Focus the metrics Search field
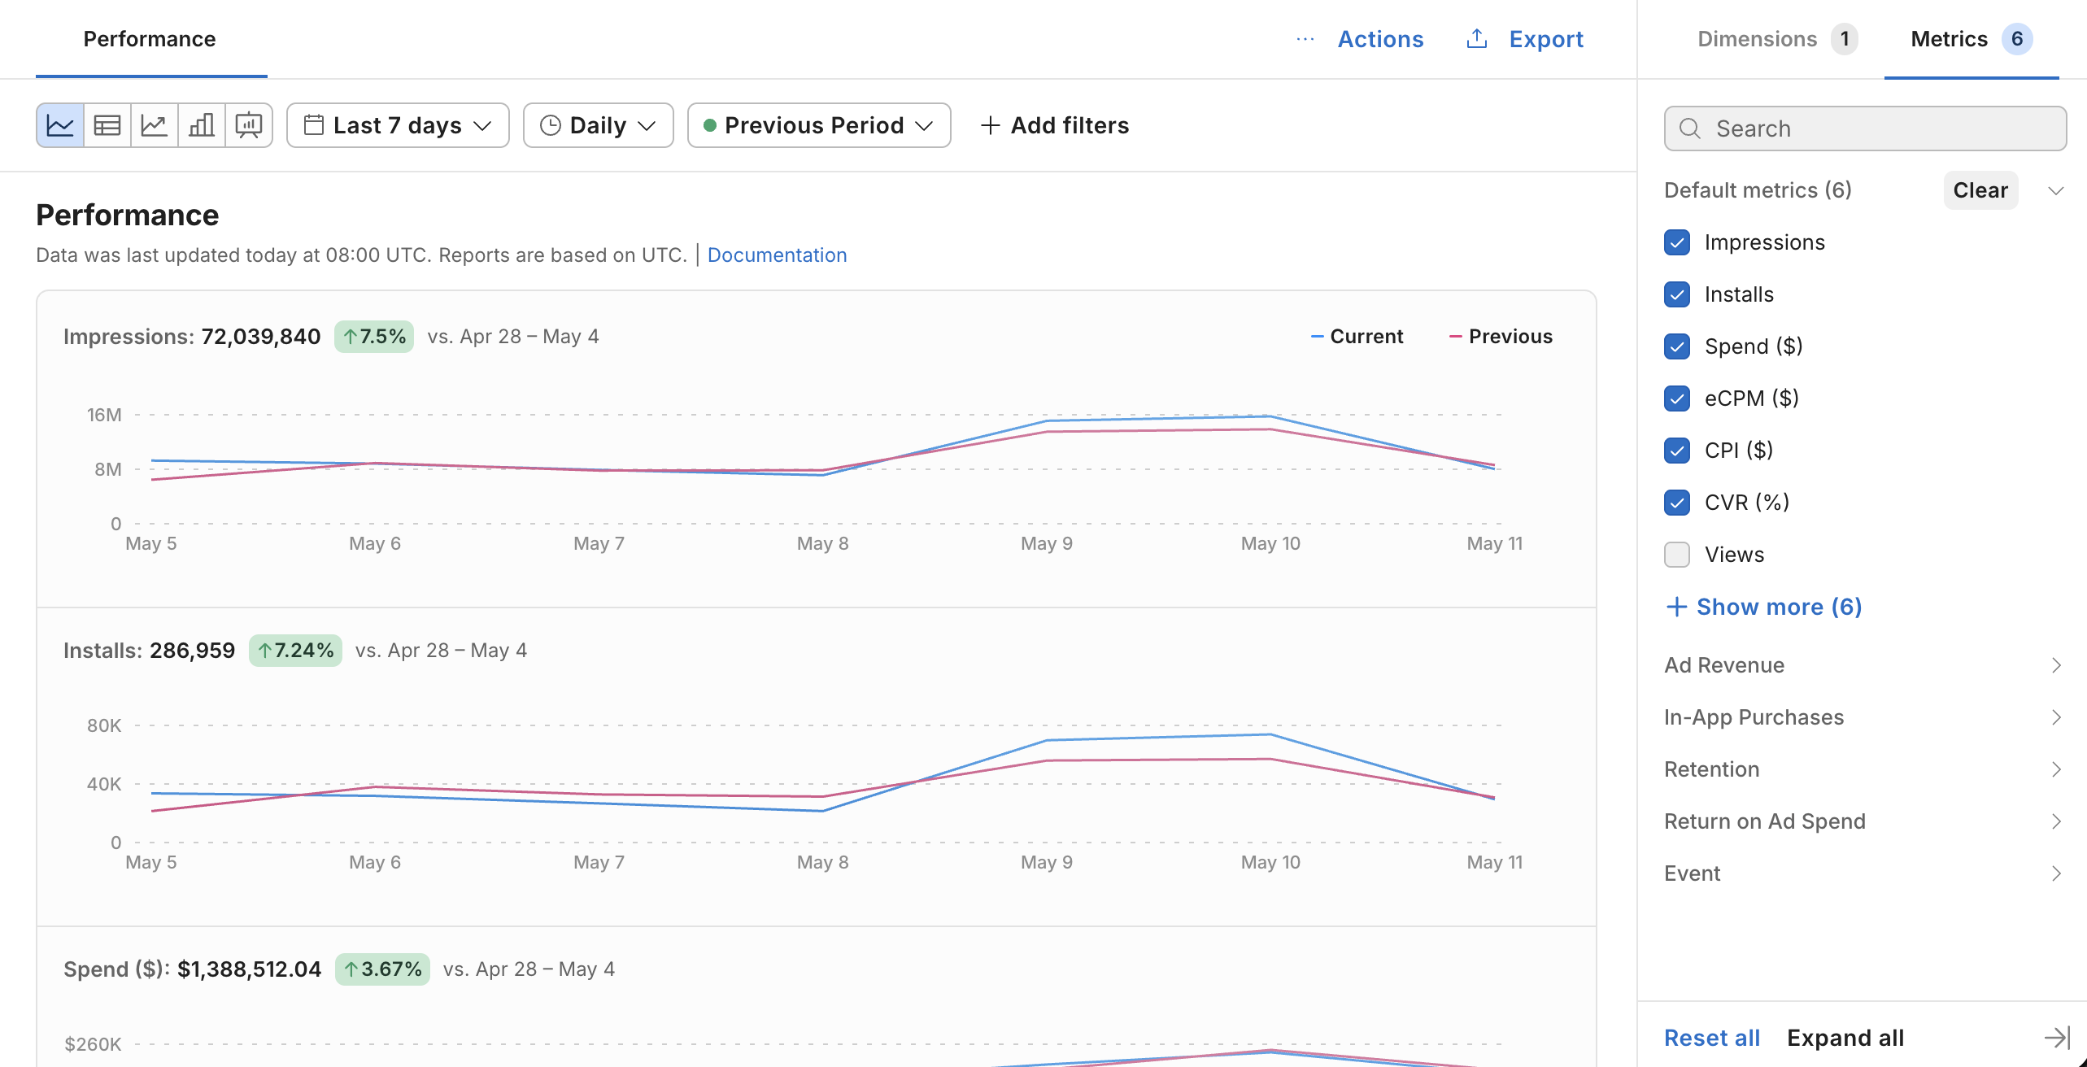 tap(1864, 128)
